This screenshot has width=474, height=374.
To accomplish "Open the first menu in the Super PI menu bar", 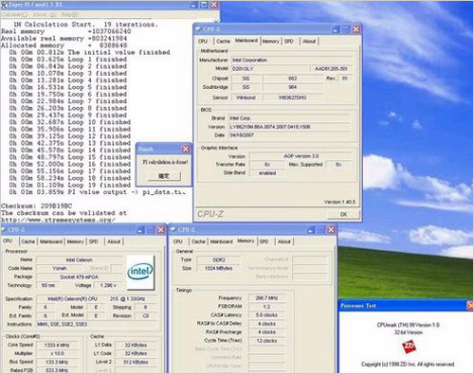I will click(x=14, y=14).
